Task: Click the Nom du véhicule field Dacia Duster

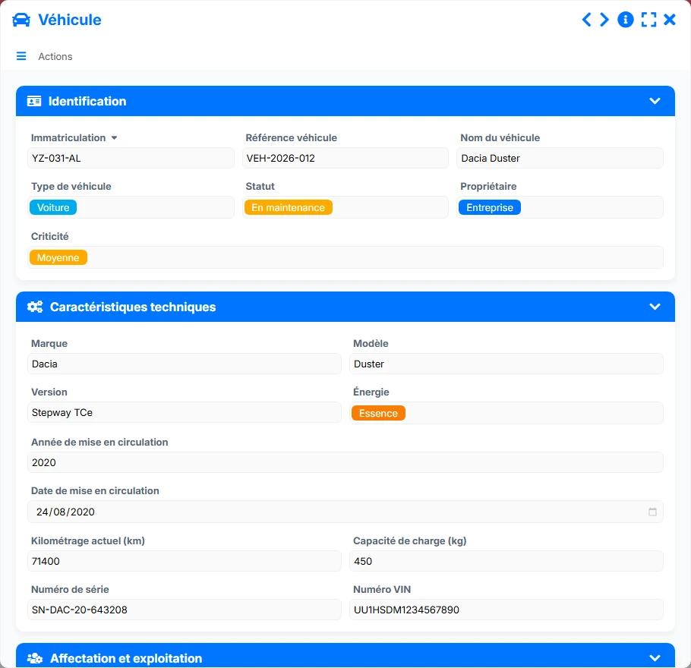Action: [560, 158]
